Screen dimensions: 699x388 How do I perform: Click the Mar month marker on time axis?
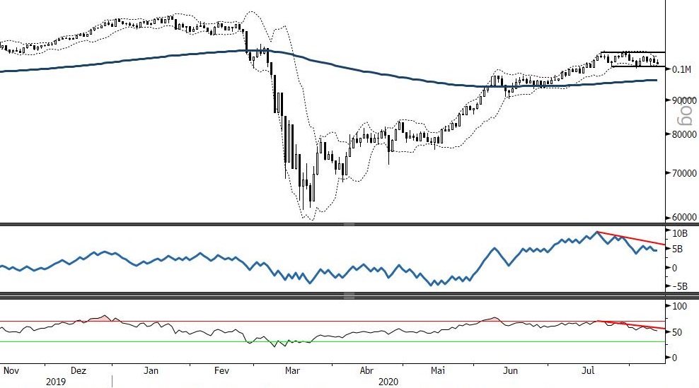coord(291,370)
